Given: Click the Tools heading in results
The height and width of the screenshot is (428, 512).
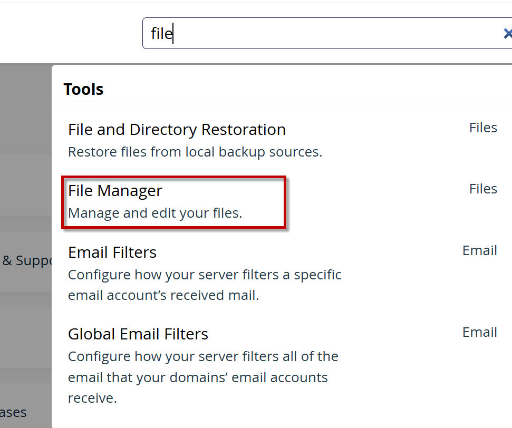Looking at the screenshot, I should (x=83, y=90).
